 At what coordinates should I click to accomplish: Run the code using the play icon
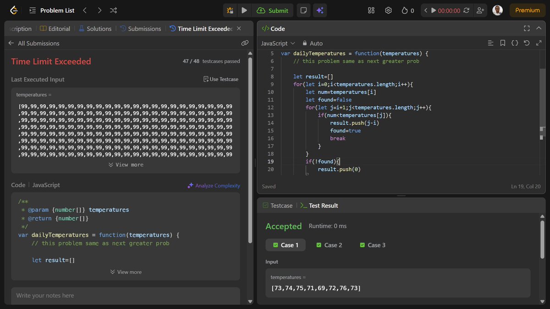click(244, 10)
